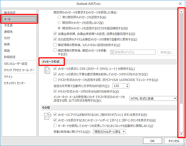
Task: Toggle [貼り付けオプション] ボタンを表示する checkbox
Action: (55, 115)
